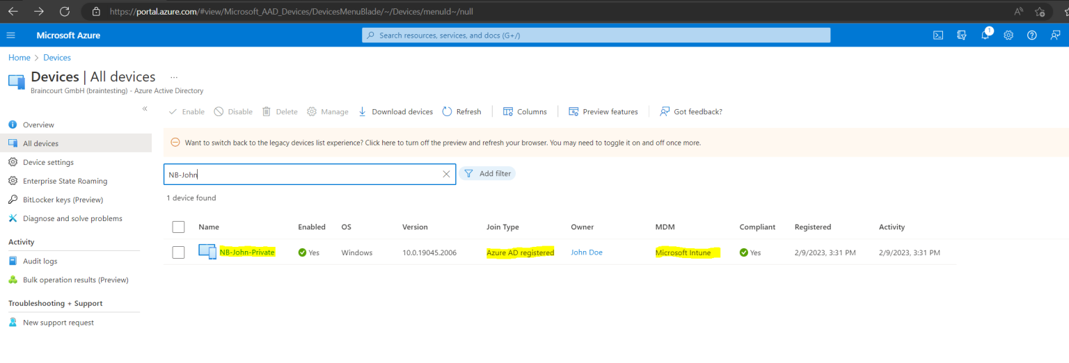Open Device settings in sidebar
The image size is (1069, 363).
48,162
